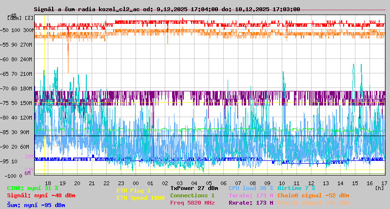Select the Airtime legend entry
Image resolution: width=390 pixels, height=209 pixels.
coord(296,188)
